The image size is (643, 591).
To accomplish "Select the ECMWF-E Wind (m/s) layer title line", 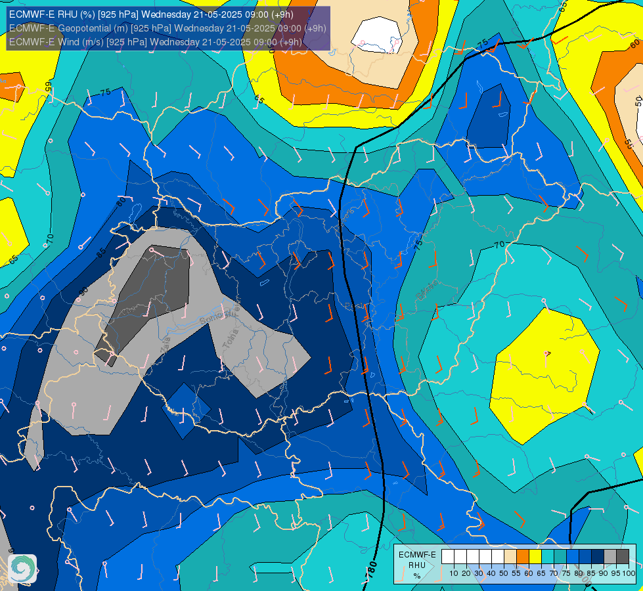I will coord(156,42).
